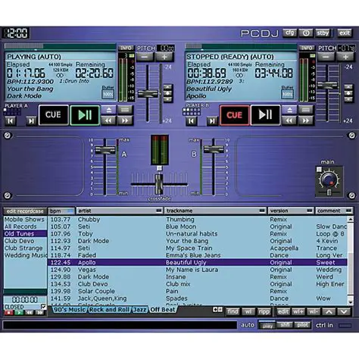This screenshot has width=359, height=359.
Task: Decrease Player B pitch with minus button
Action: point(326,57)
